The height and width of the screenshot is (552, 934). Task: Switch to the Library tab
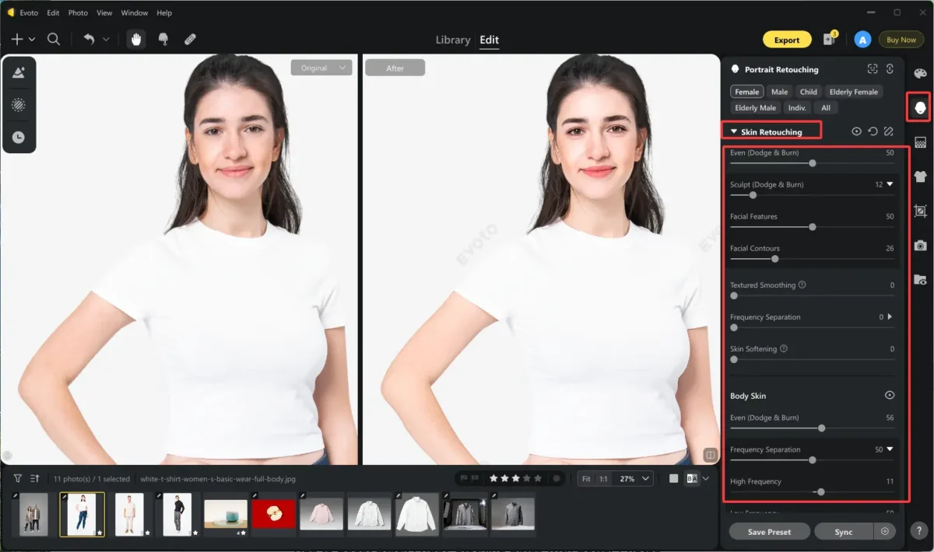tap(453, 40)
